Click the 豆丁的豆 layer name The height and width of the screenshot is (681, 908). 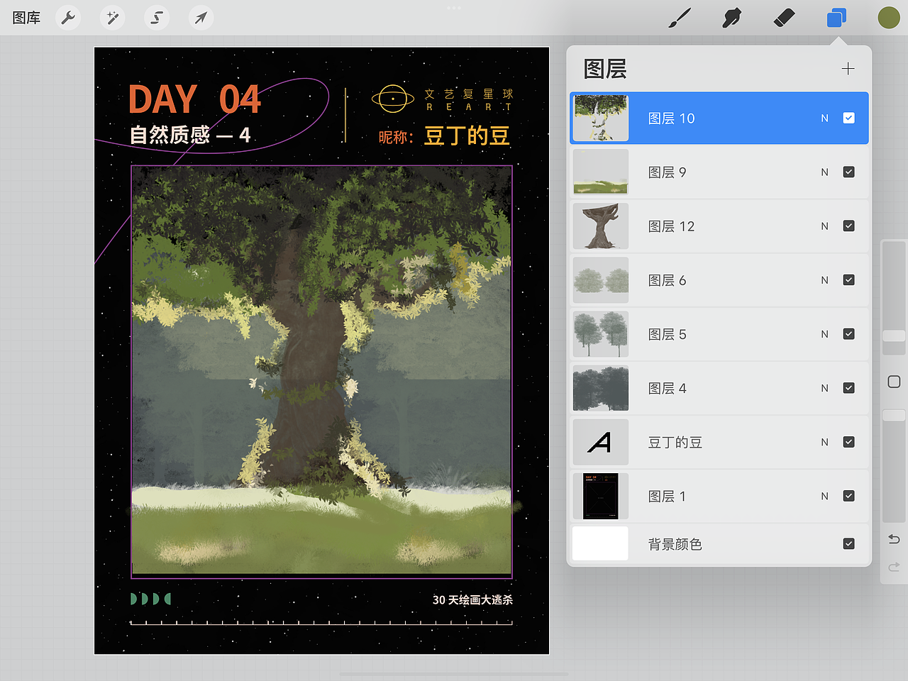[675, 442]
